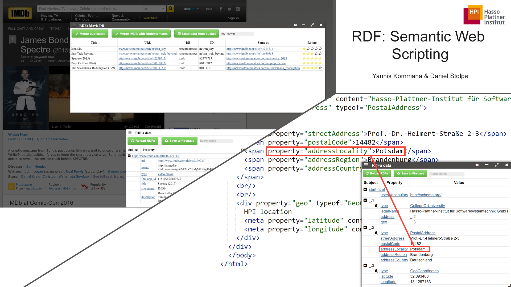The height and width of the screenshot is (287, 511).
Task: Collapse the start.html subject node
Action: point(365,189)
